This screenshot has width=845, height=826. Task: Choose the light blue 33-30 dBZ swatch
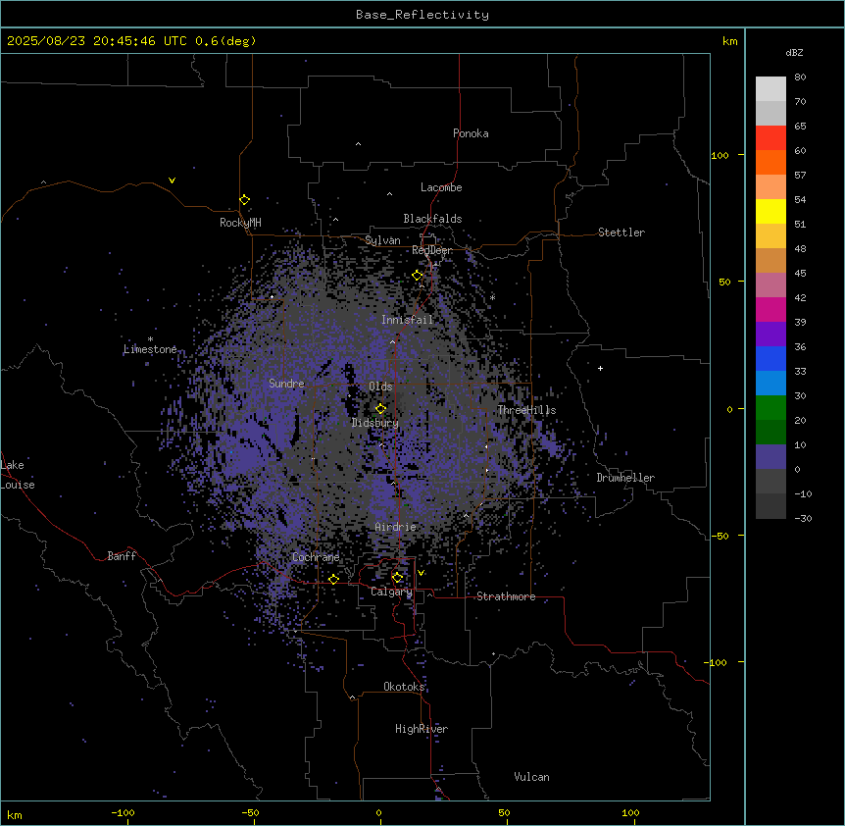pyautogui.click(x=770, y=384)
